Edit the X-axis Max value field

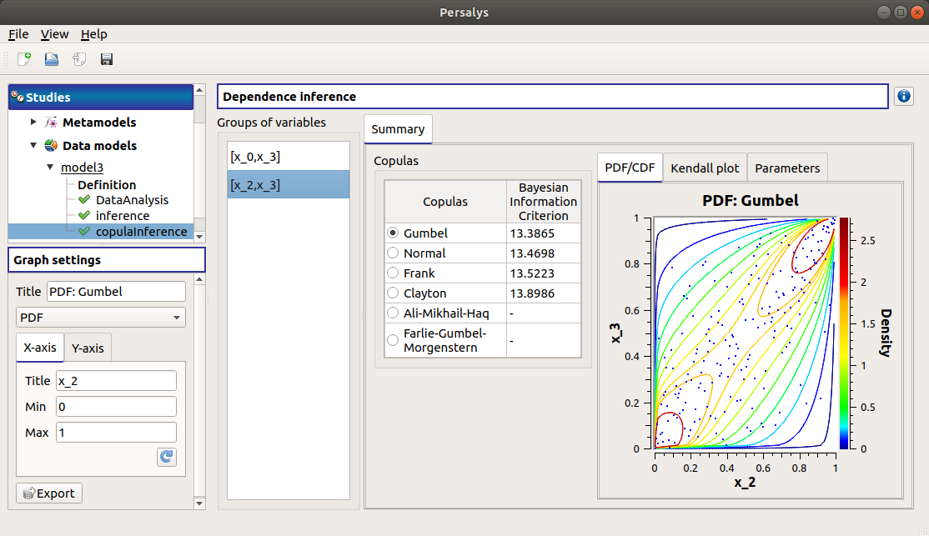pos(115,432)
